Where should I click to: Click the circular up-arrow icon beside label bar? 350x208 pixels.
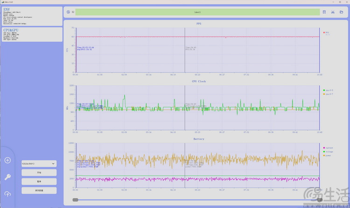pos(68,12)
